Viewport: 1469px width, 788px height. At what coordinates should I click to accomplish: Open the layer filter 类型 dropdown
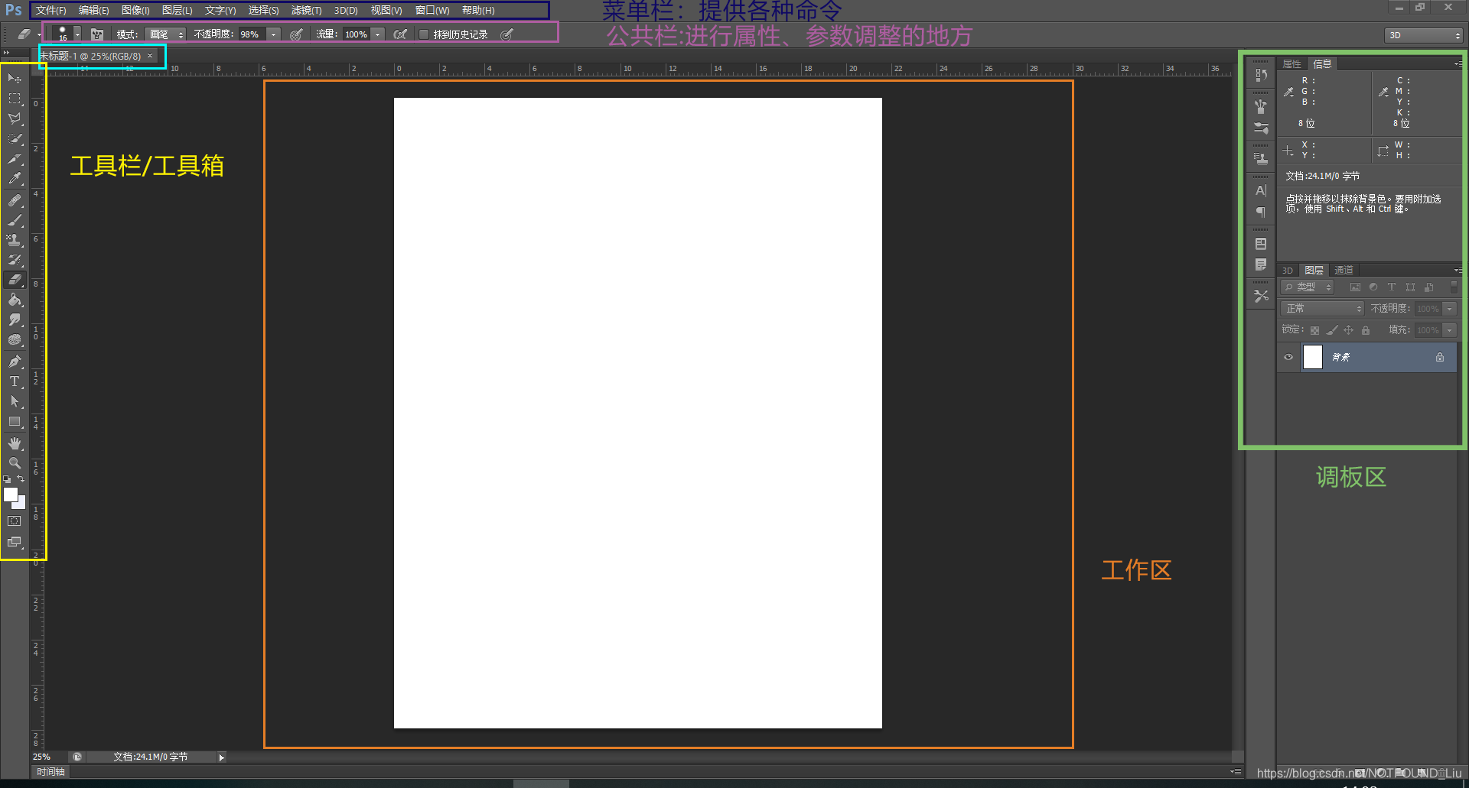(1308, 287)
